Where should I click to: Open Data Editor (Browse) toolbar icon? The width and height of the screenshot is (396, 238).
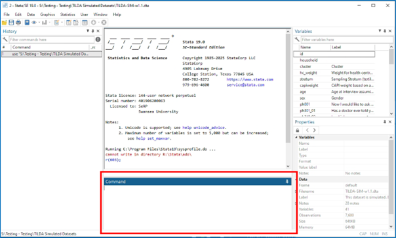click(x=75, y=22)
